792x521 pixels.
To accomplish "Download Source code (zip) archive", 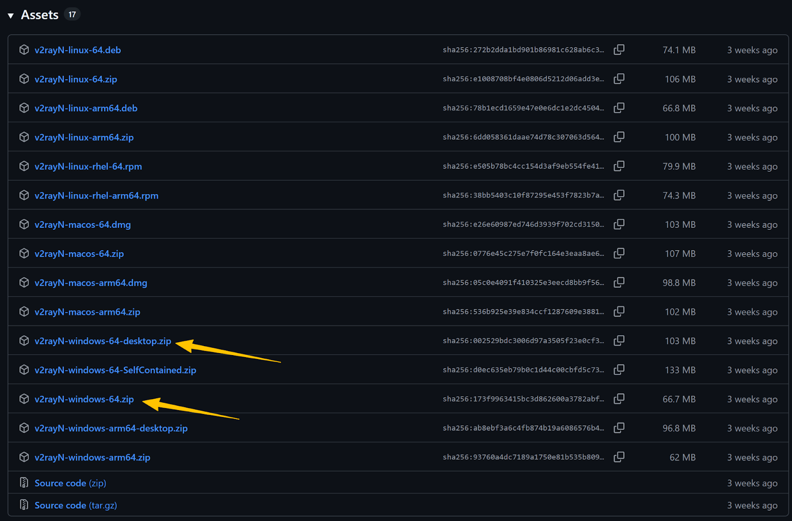I will pos(70,483).
